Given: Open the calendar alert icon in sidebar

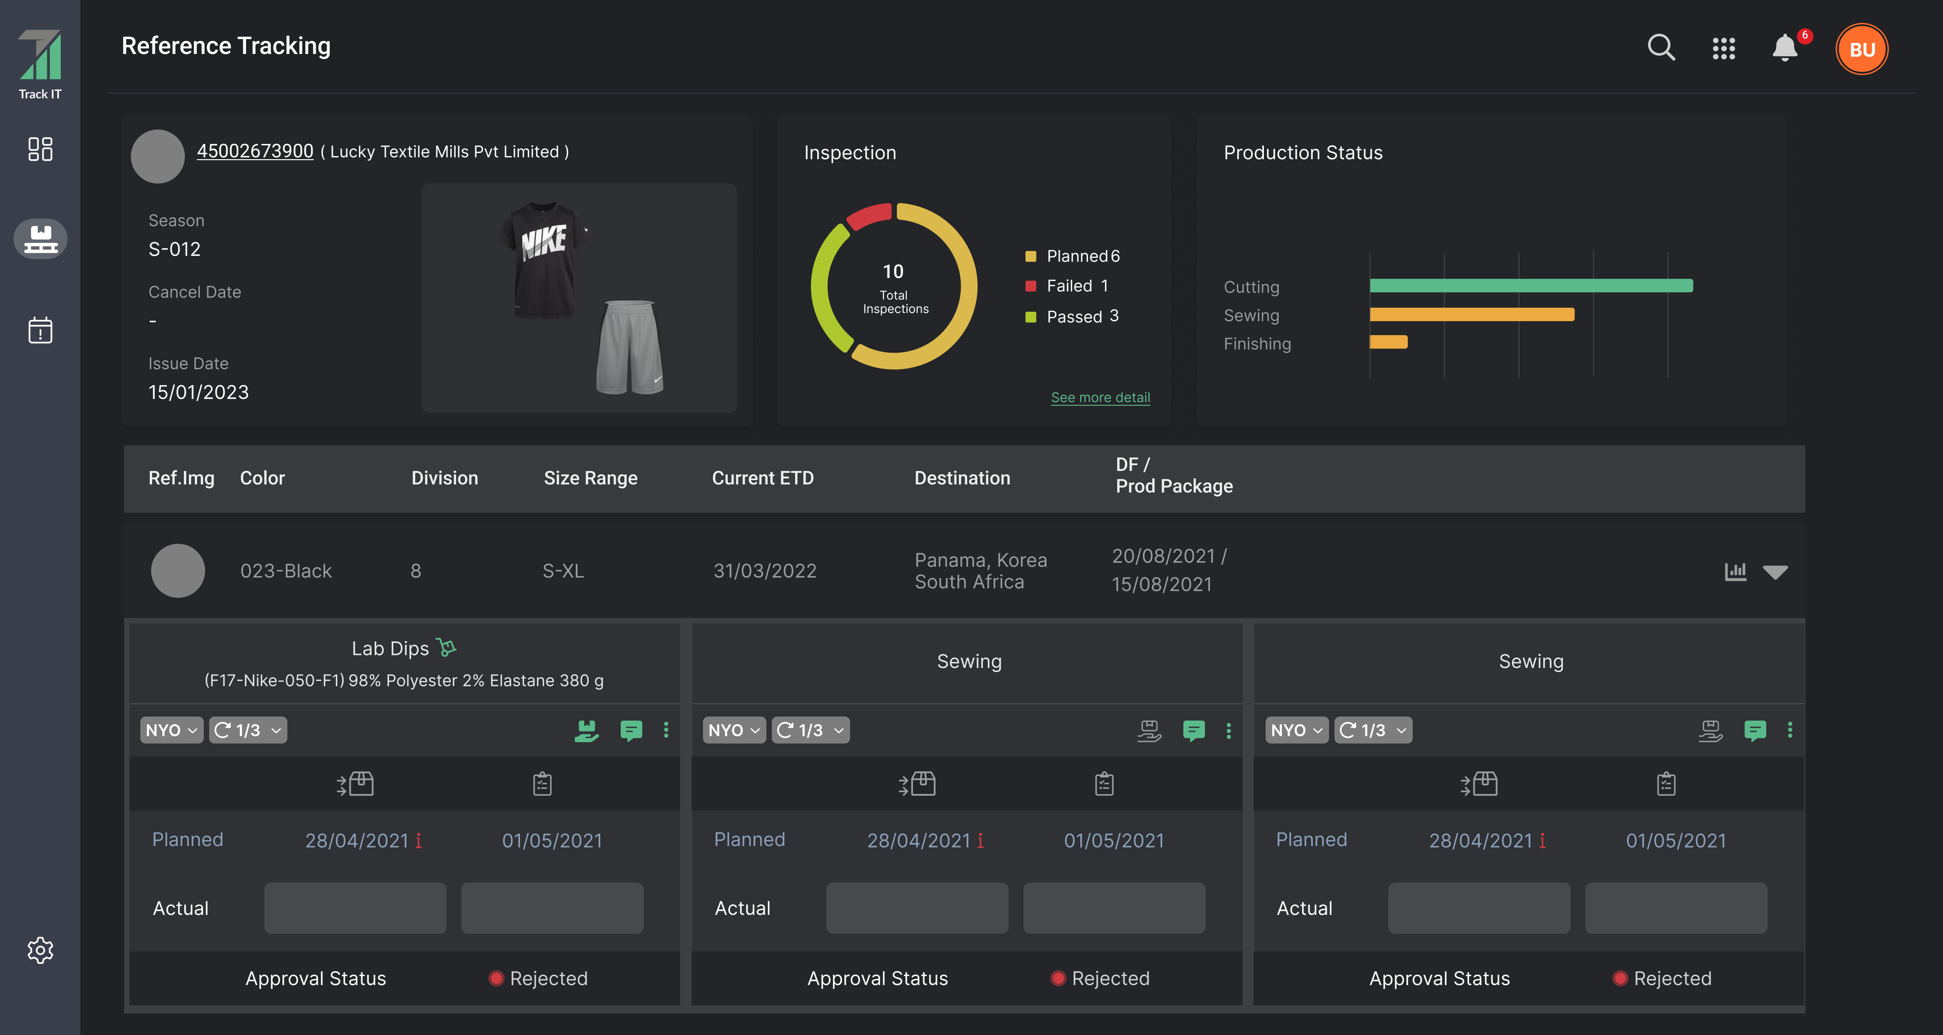Looking at the screenshot, I should point(40,330).
